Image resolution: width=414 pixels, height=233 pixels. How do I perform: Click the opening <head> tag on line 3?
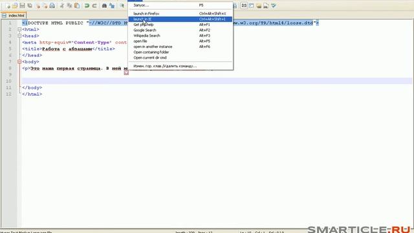point(30,36)
